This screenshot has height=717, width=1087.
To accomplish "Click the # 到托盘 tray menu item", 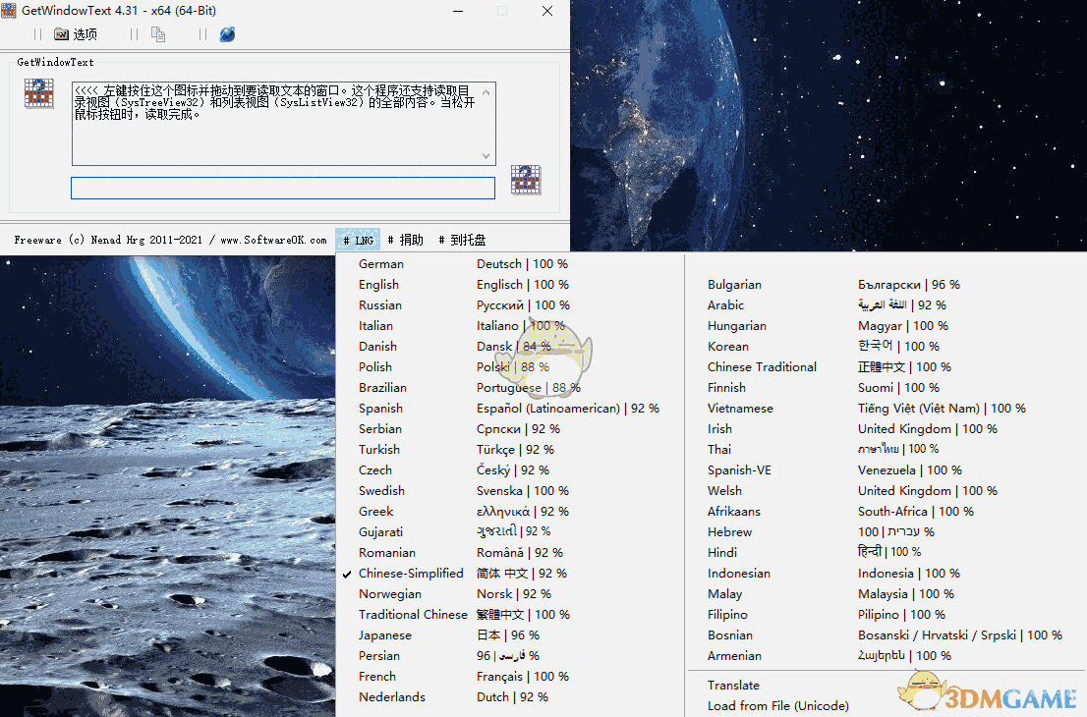I will (x=462, y=239).
